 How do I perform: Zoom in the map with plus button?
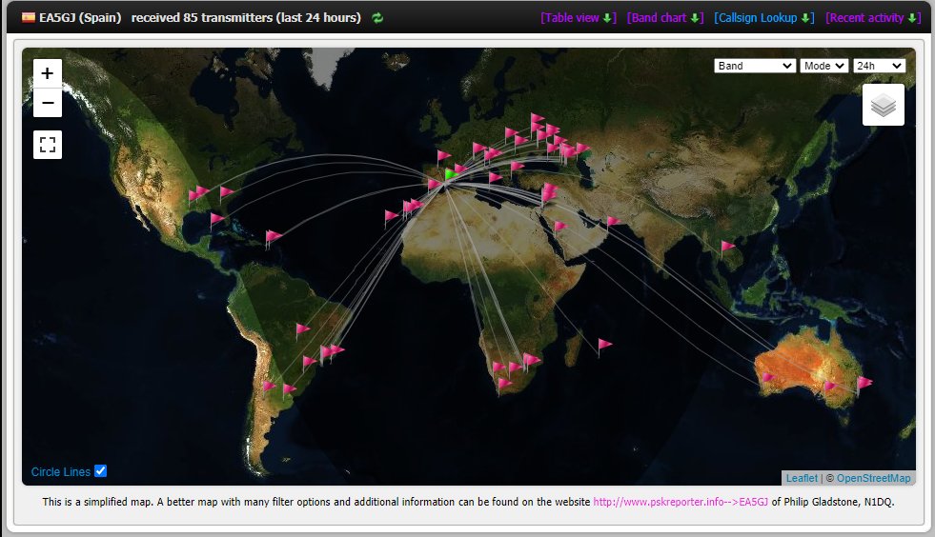tap(48, 73)
